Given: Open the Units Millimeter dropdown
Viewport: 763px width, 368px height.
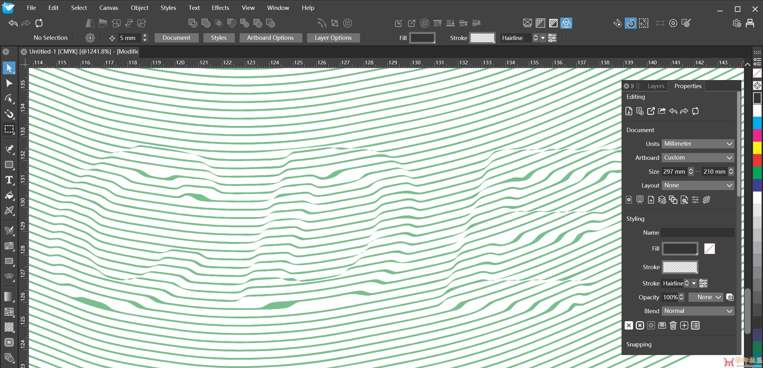Looking at the screenshot, I should click(x=697, y=144).
